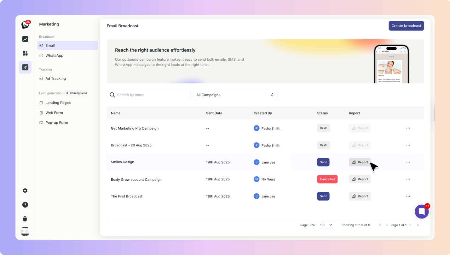Screen dimensions: 450x255
Task: Click "Nix West" creator name
Action: click(x=268, y=179)
